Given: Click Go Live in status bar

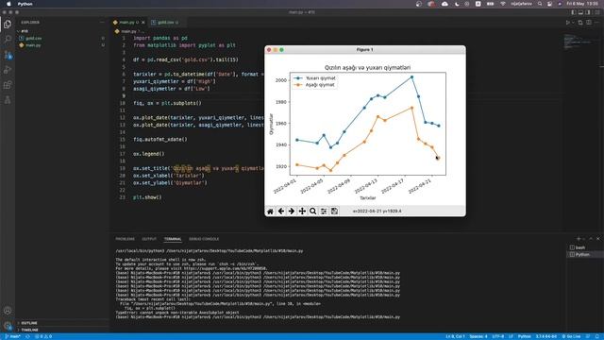Looking at the screenshot, I should (571, 336).
